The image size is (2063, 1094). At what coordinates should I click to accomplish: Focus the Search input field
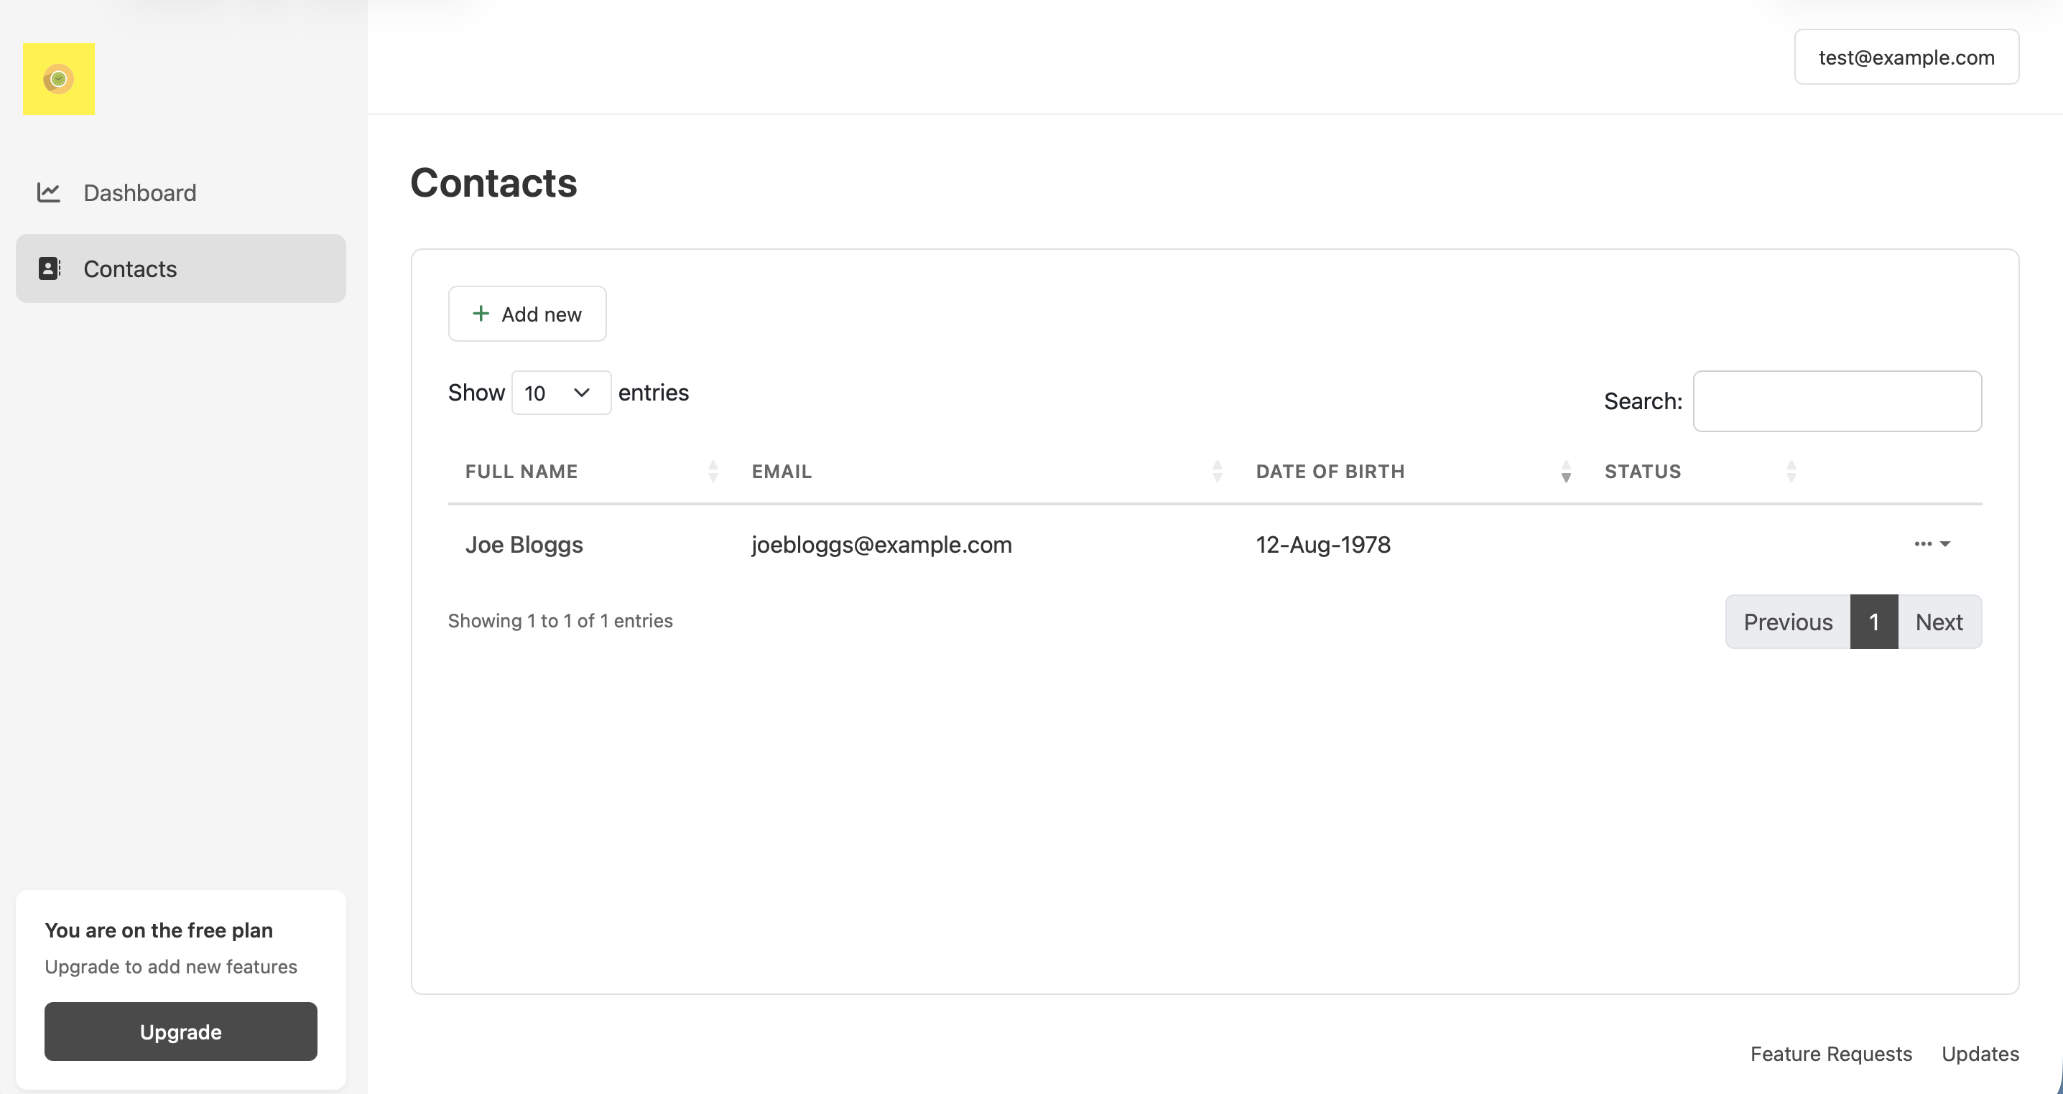(1836, 401)
